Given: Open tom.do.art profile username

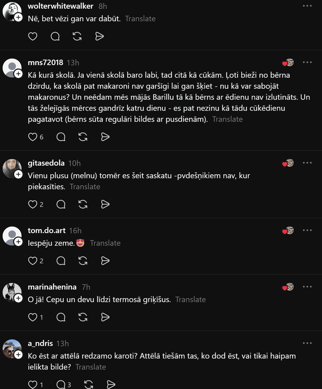Looking at the screenshot, I should pos(47,230).
